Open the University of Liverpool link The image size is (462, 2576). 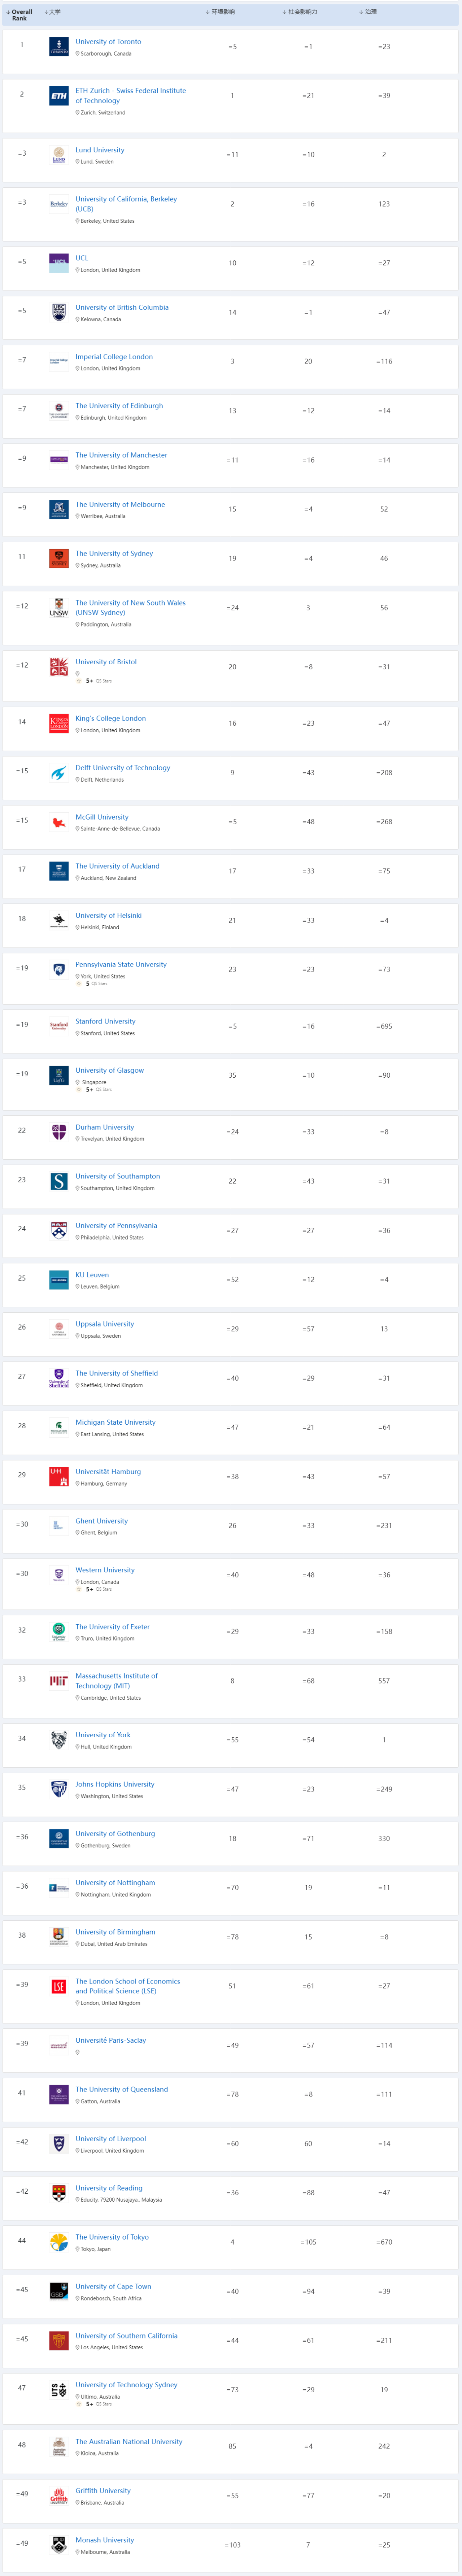coord(110,2140)
